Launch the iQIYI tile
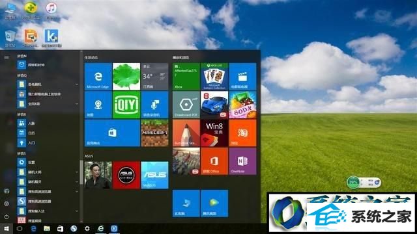 (126, 105)
